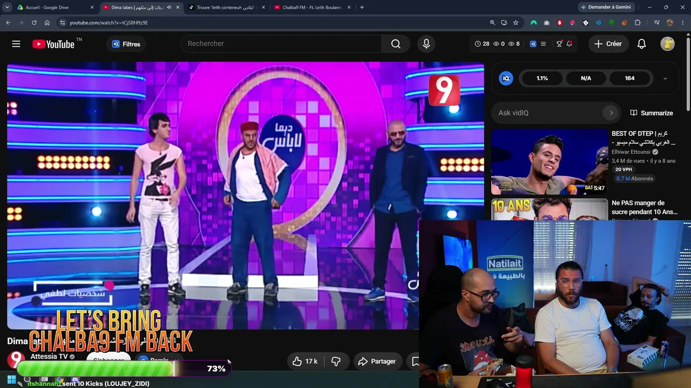The width and height of the screenshot is (691, 388).
Task: Open the vidIQ list menu icon
Action: 543,44
